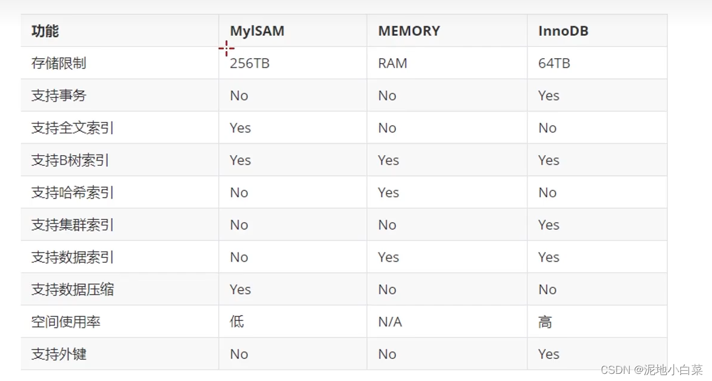Image resolution: width=712 pixels, height=381 pixels.
Task: Click the 支持外键 row label
Action: click(59, 354)
